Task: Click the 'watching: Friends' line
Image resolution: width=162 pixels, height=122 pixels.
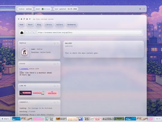Action: (27, 111)
